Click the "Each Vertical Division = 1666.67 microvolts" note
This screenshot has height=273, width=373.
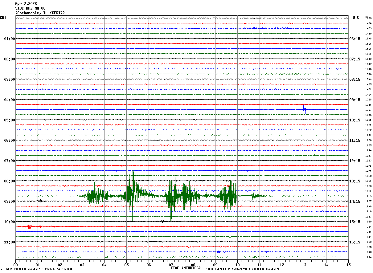pyautogui.click(x=39, y=269)
